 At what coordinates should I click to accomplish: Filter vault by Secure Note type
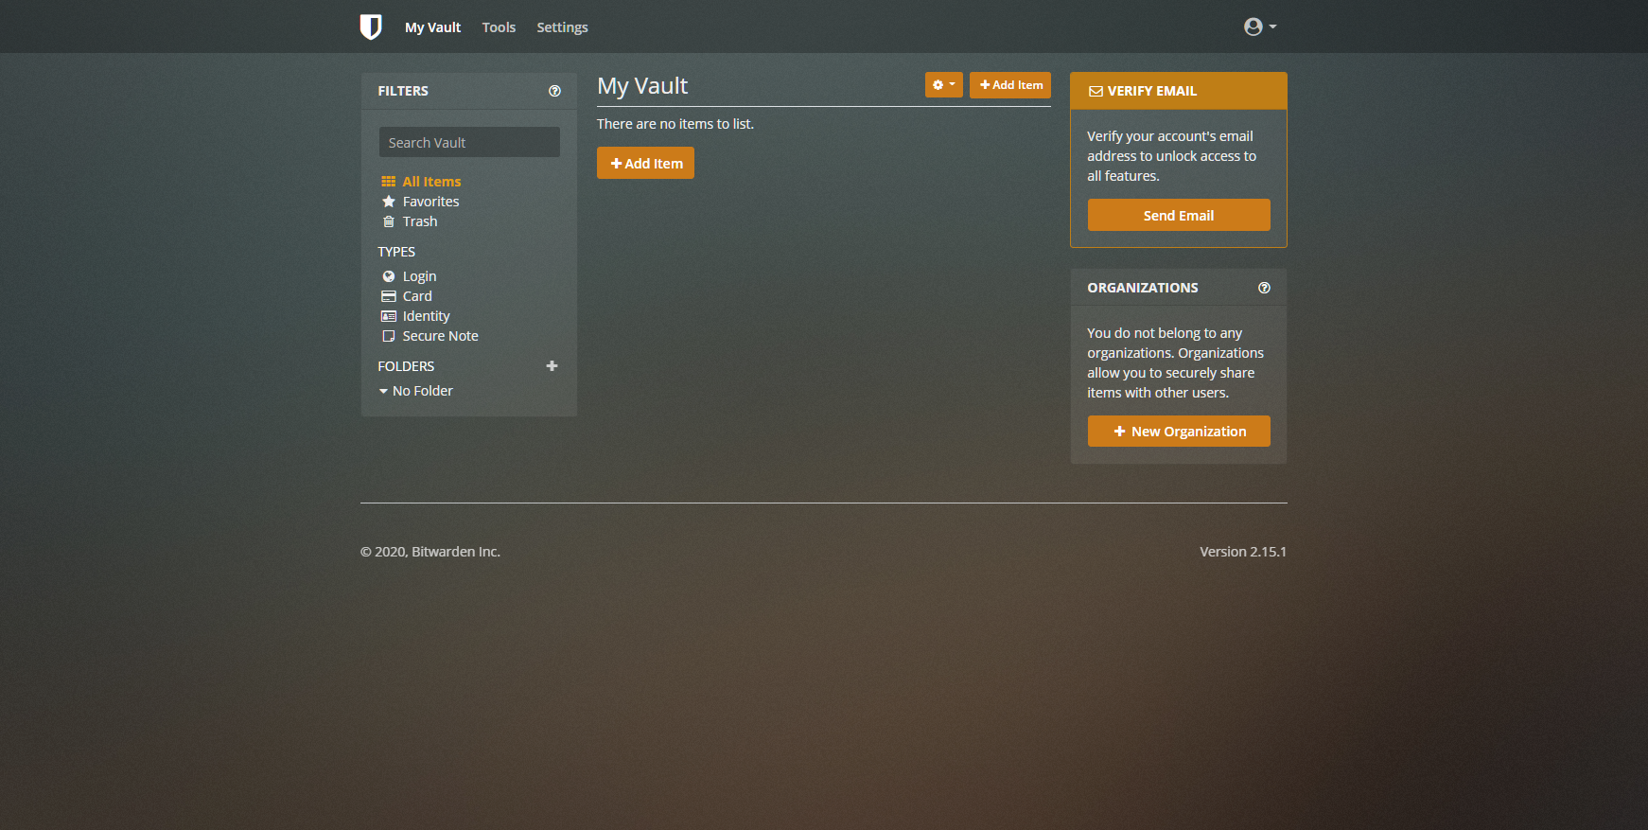tap(440, 336)
